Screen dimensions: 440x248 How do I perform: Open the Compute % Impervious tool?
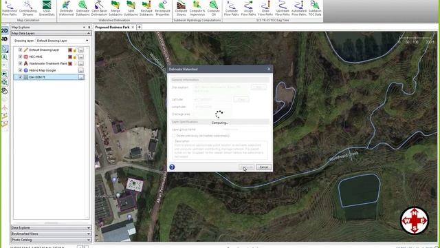point(197,9)
